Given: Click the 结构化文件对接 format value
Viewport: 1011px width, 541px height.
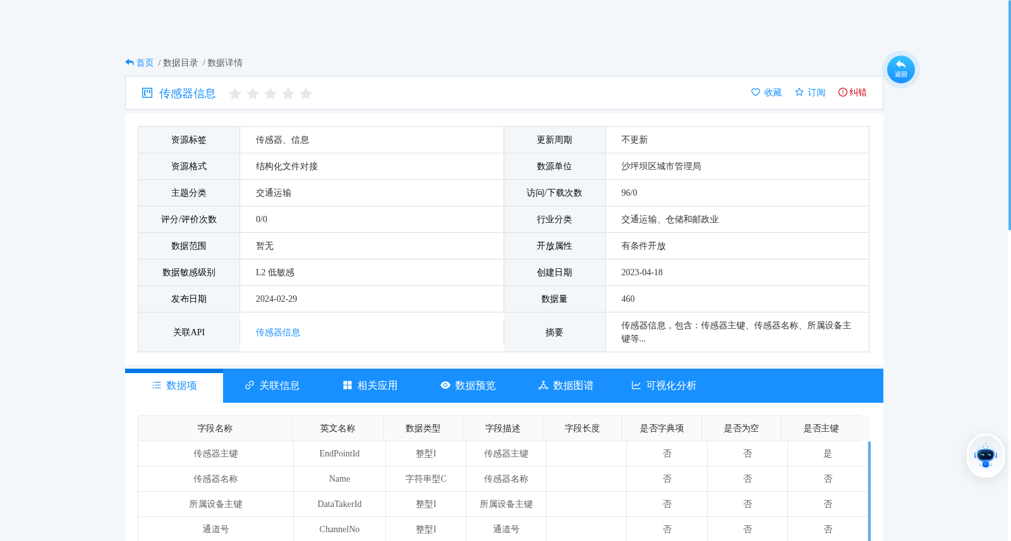Looking at the screenshot, I should pos(287,167).
